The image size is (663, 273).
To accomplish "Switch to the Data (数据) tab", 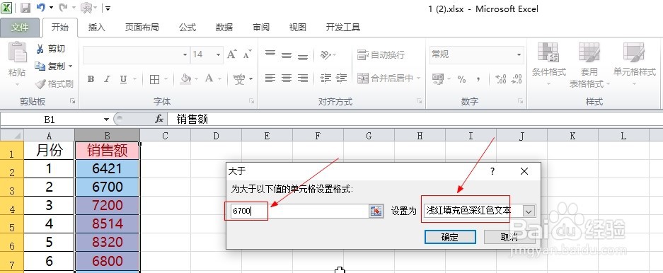I will point(224,28).
